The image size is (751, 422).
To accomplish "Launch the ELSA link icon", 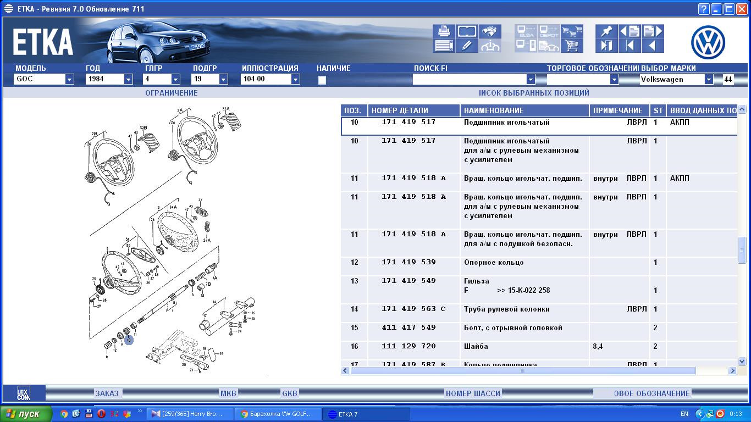I will [x=526, y=31].
